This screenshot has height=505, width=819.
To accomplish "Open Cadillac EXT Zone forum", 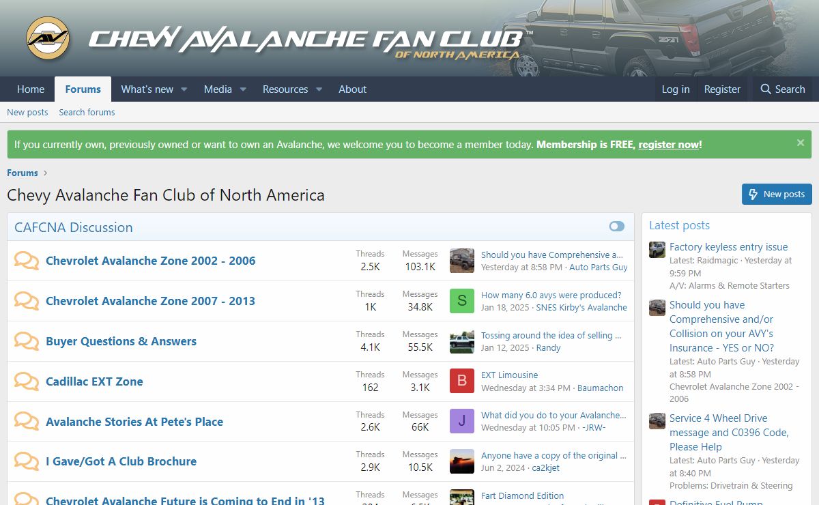I will pos(94,381).
